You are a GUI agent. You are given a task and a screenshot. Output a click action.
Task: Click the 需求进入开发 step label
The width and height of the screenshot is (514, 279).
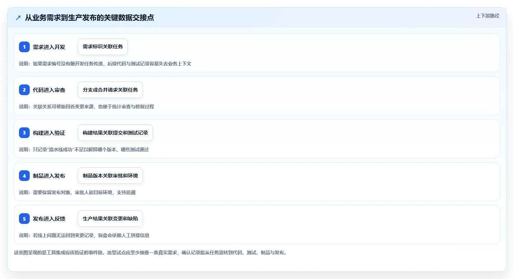tap(49, 47)
